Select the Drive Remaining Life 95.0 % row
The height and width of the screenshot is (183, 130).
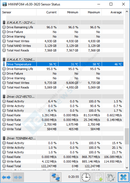coord(62,69)
